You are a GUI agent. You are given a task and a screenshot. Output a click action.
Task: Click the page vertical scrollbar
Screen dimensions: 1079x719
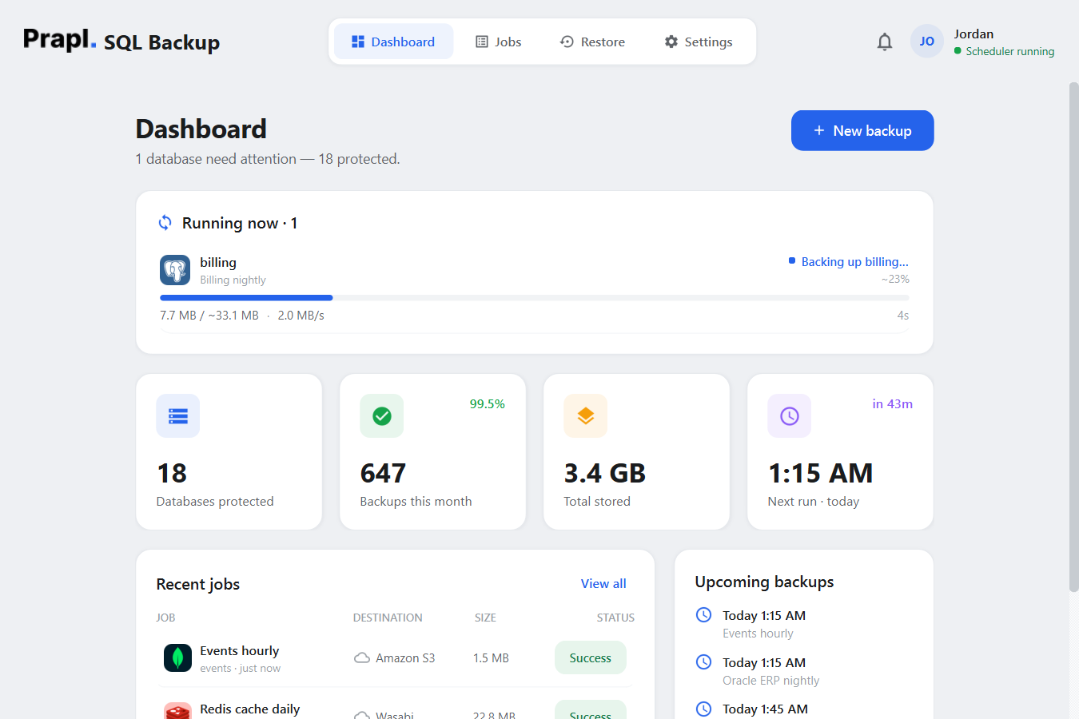coord(1074,336)
